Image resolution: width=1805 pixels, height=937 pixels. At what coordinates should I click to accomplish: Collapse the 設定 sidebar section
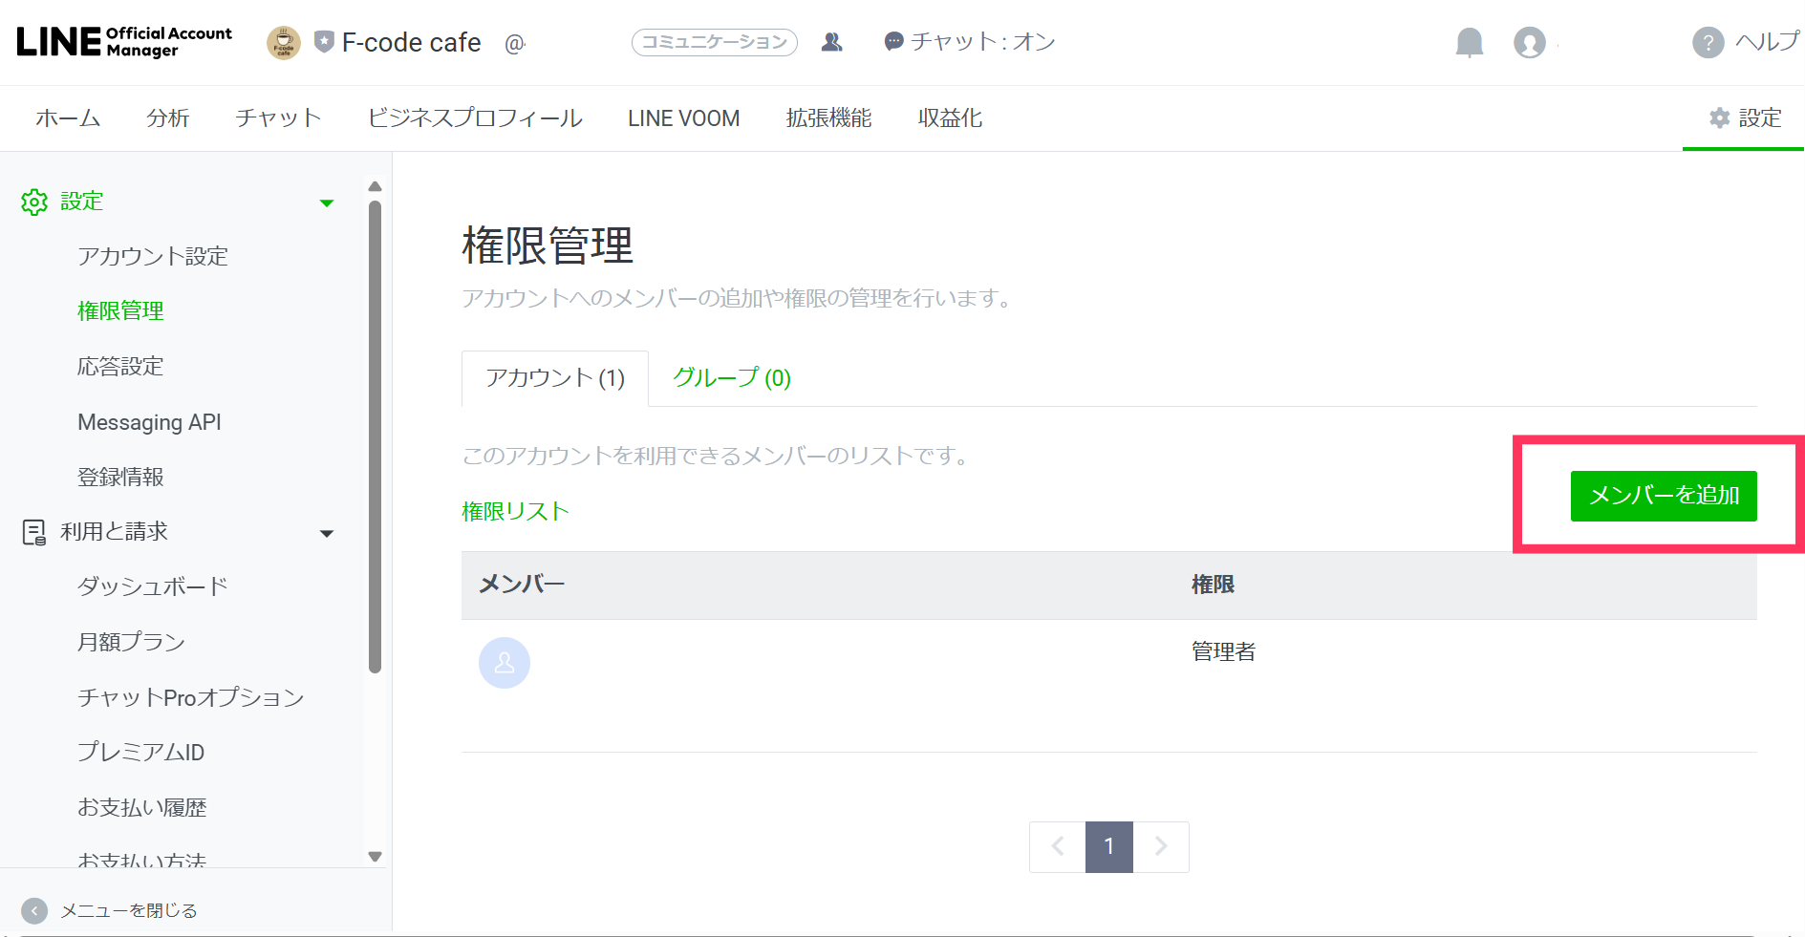tap(327, 202)
